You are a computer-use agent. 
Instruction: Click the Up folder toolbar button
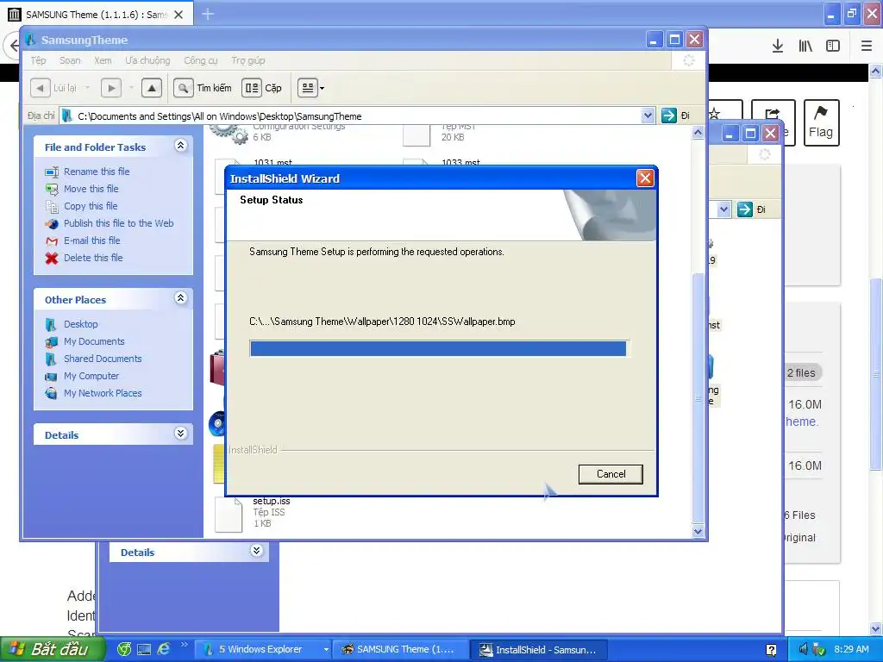click(152, 88)
